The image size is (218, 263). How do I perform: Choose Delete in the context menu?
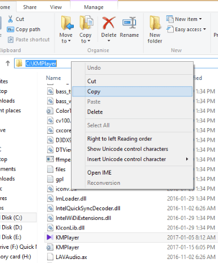point(132,112)
